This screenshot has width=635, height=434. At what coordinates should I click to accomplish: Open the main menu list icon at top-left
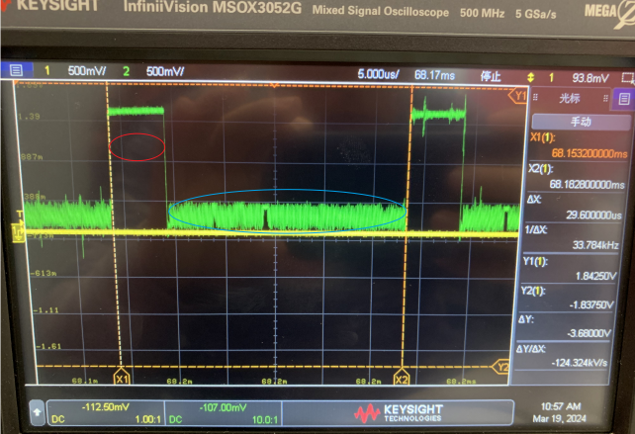point(16,70)
